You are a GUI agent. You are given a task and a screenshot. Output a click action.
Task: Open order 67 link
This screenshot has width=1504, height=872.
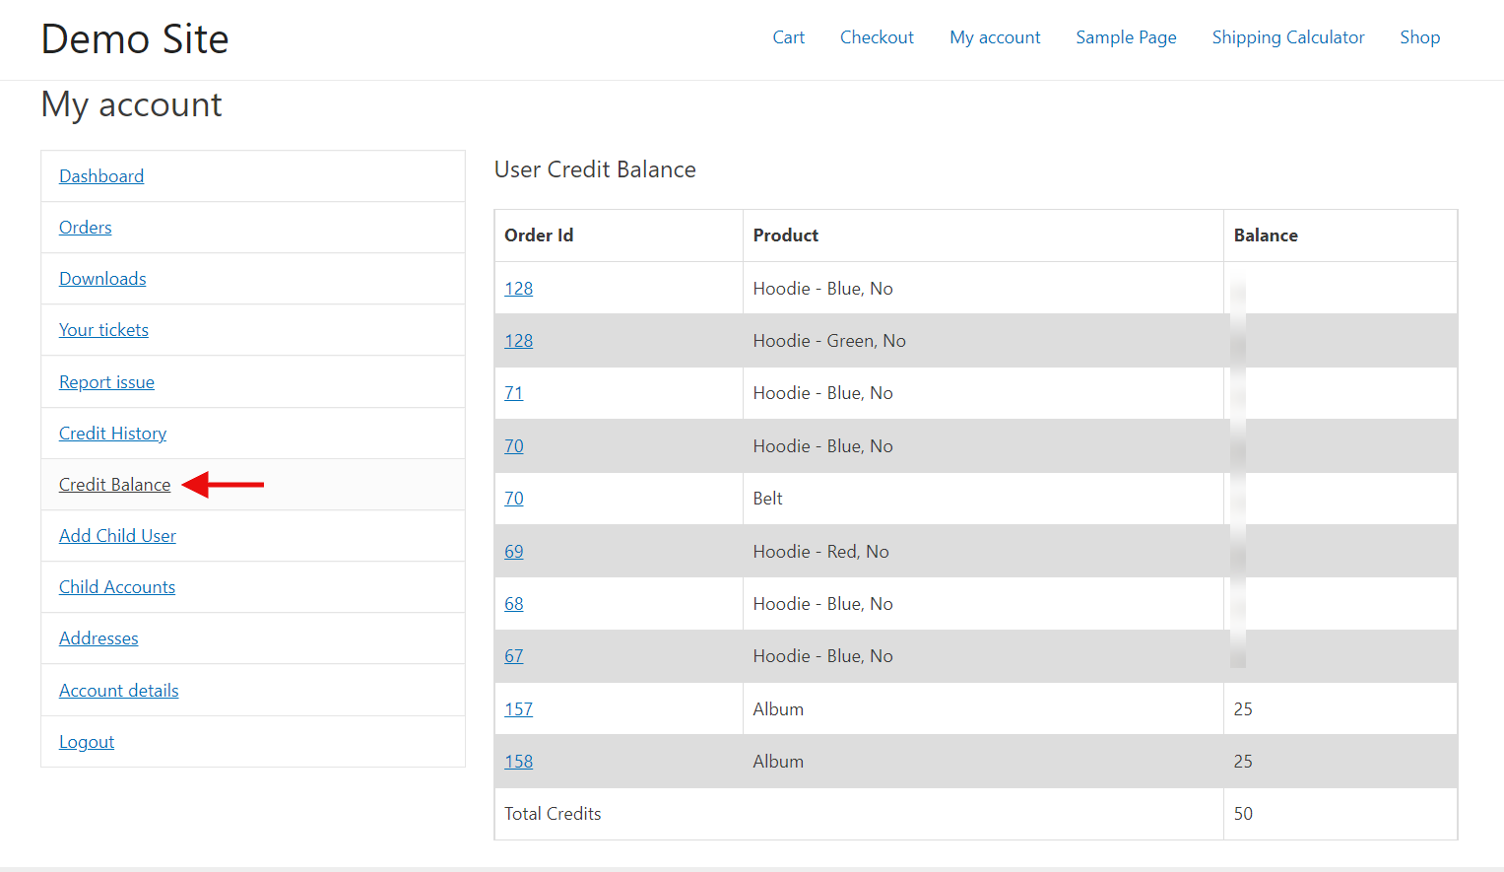click(x=513, y=656)
